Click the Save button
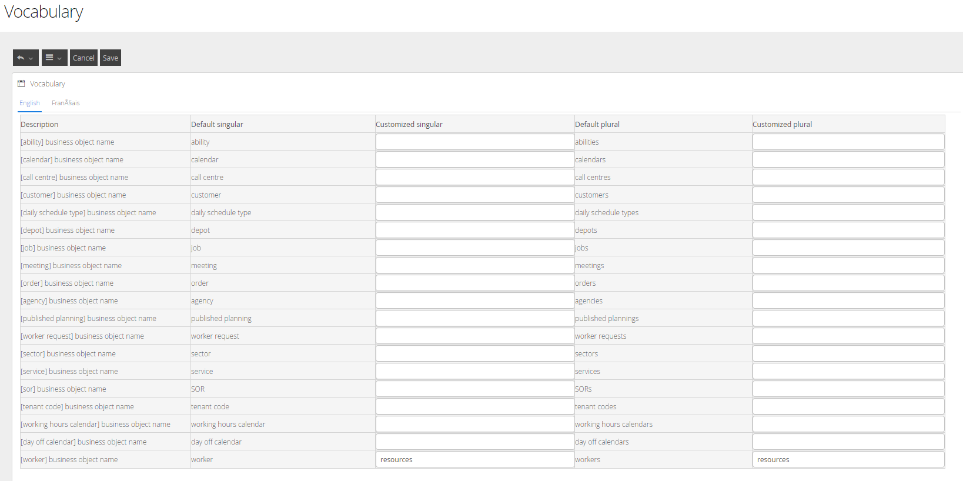Viewport: 963px width, 481px height. point(111,58)
